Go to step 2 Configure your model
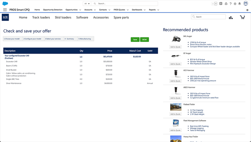The width and height of the screenshot is (251, 142). click(33, 39)
